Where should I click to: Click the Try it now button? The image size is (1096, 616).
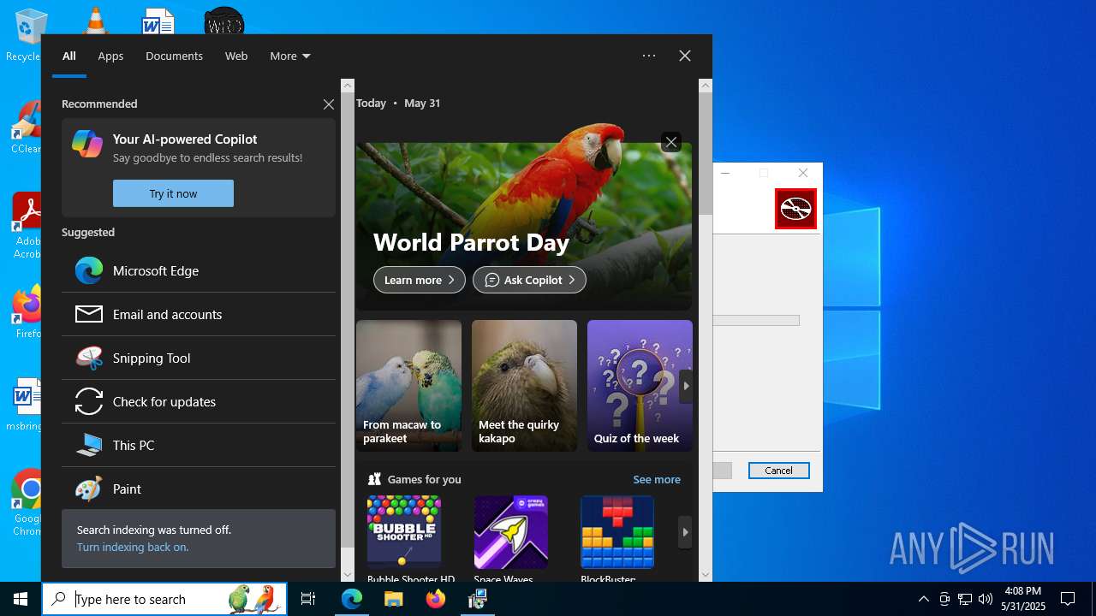click(x=173, y=193)
